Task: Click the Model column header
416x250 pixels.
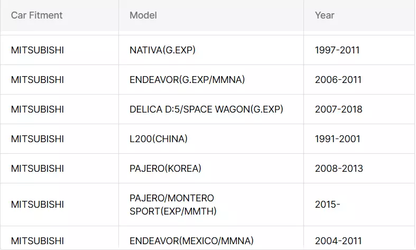Action: tap(143, 15)
